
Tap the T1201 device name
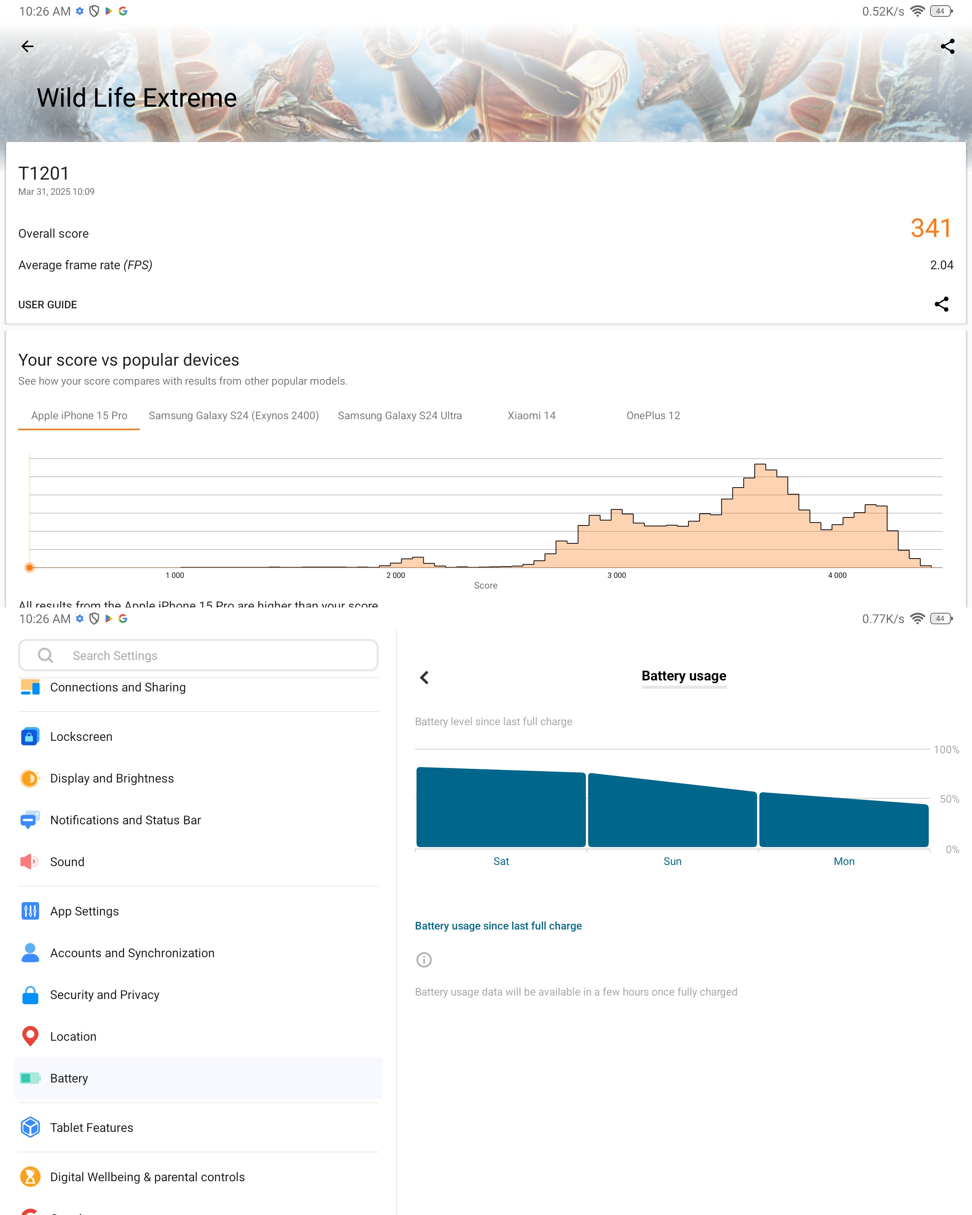click(43, 174)
